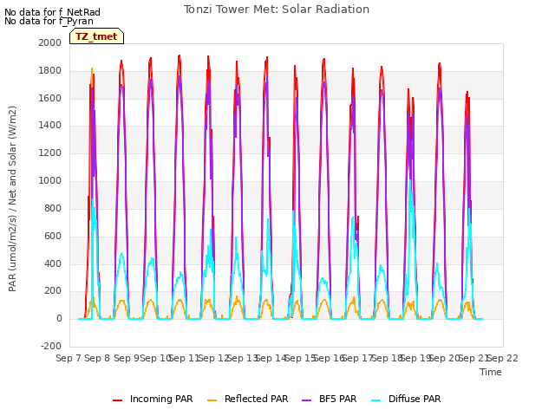Click the 0 y-axis tick value
This screenshot has width=555, height=416.
pyautogui.click(x=59, y=318)
